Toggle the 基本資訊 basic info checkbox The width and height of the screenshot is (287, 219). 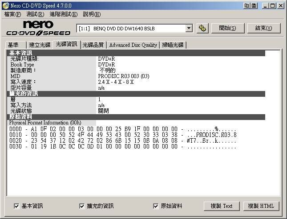[16, 206]
